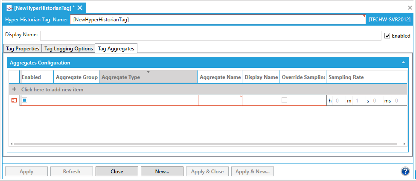Click the Aggregate Name cell in the row
The height and width of the screenshot is (181, 416).
click(220, 100)
